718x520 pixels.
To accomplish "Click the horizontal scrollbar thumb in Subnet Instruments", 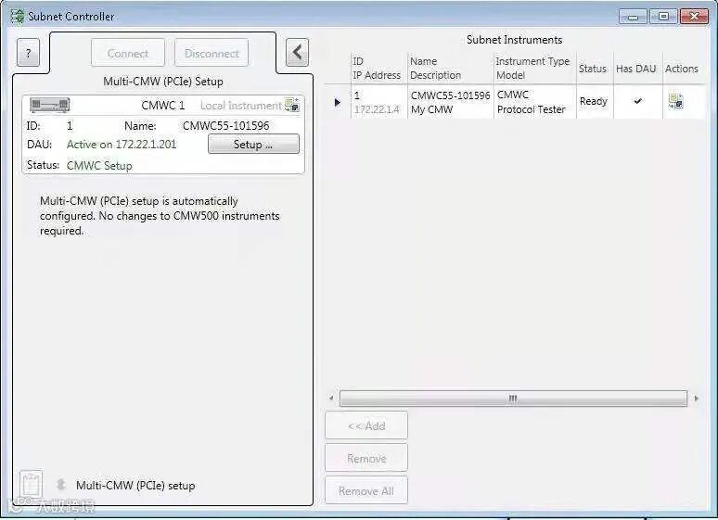I will 513,399.
